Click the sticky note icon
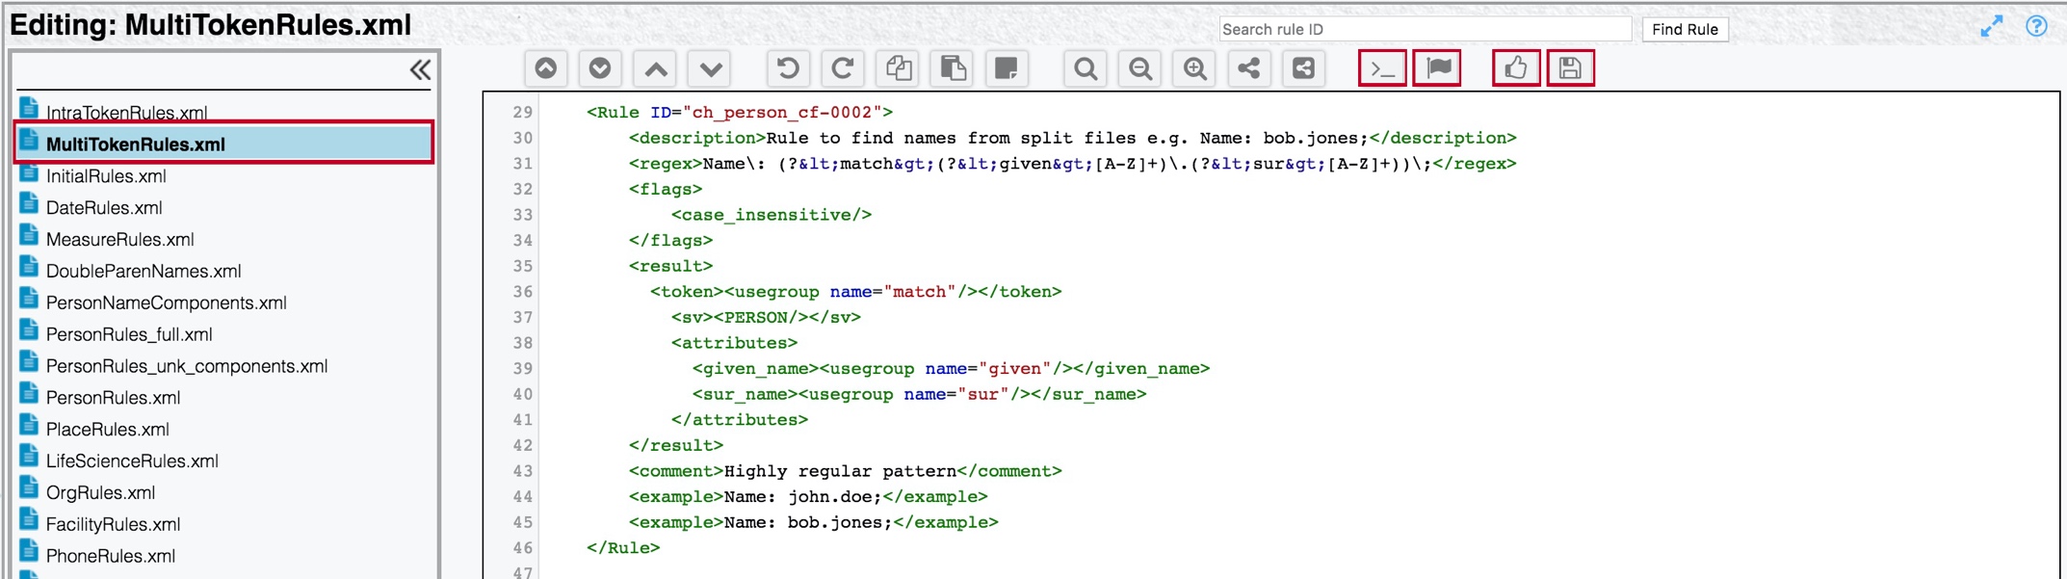Screen dimensions: 2067x579 1007,68
